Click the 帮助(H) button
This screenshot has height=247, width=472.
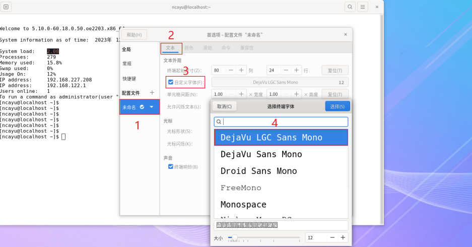pos(134,35)
